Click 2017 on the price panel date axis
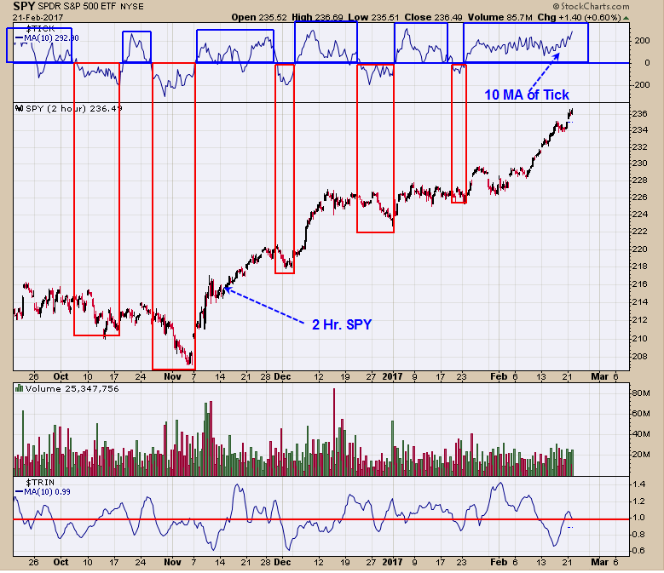Screen dimensions: 664x573 click(x=393, y=376)
